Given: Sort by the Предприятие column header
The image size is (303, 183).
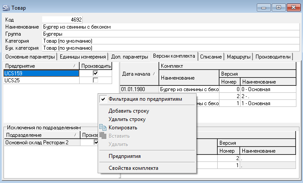Looking at the screenshot, I should (x=40, y=66).
